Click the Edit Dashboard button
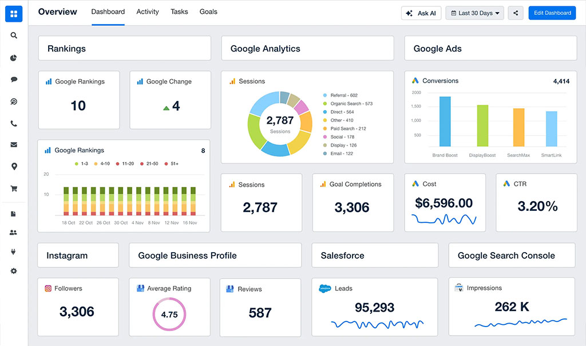Image resolution: width=586 pixels, height=346 pixels. (552, 13)
